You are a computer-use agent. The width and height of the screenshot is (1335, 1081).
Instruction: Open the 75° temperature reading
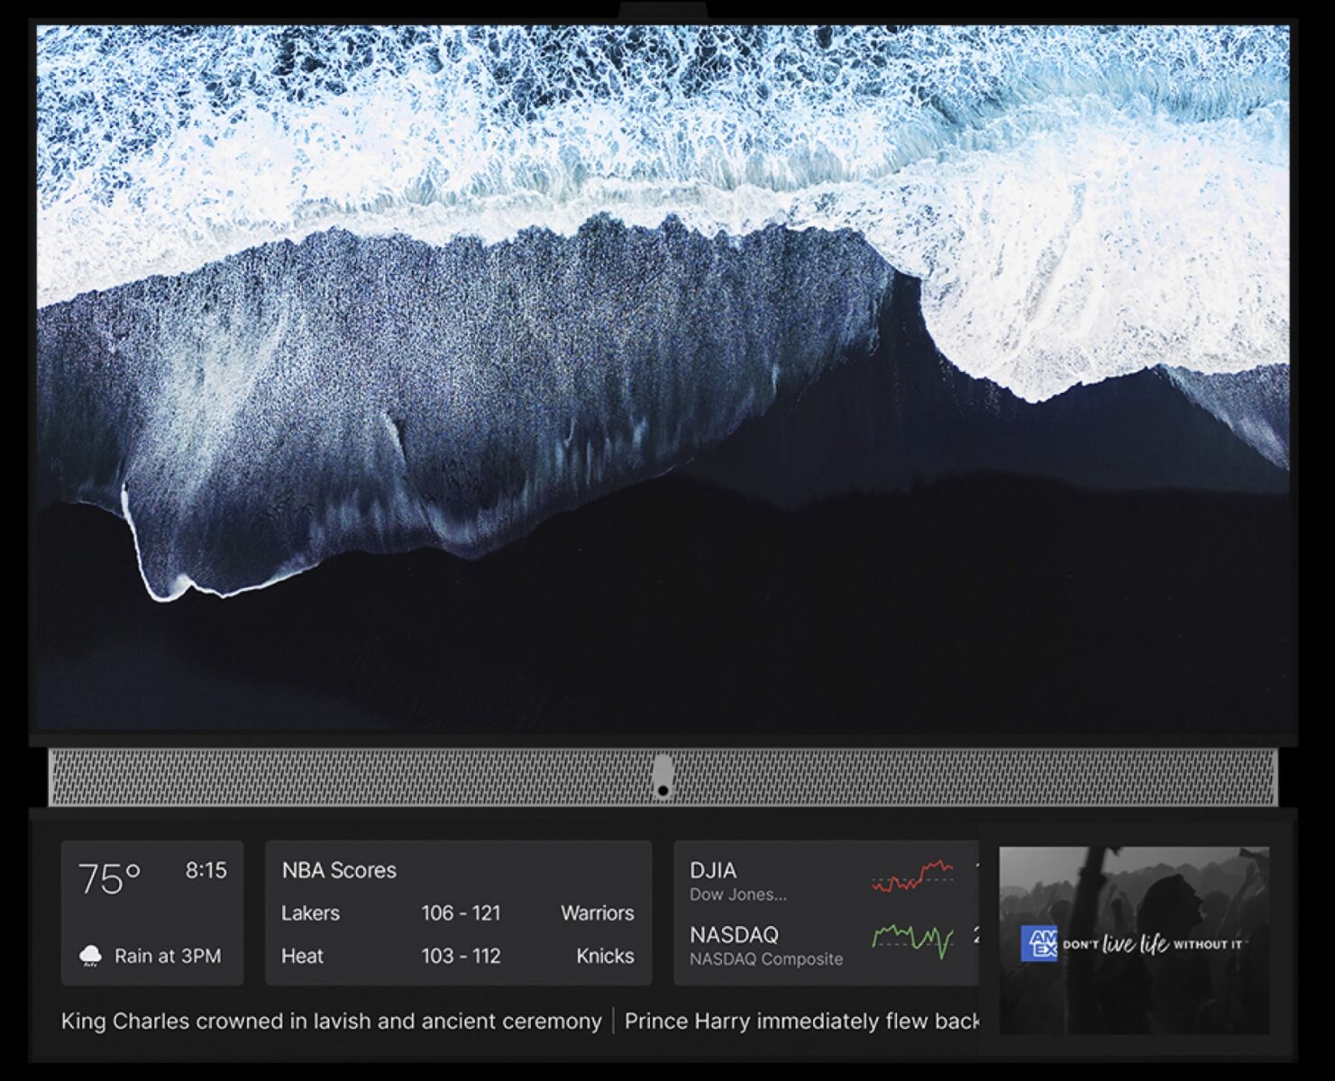tap(109, 878)
